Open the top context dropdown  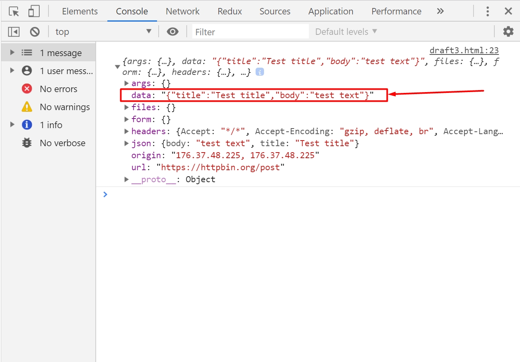click(x=103, y=32)
